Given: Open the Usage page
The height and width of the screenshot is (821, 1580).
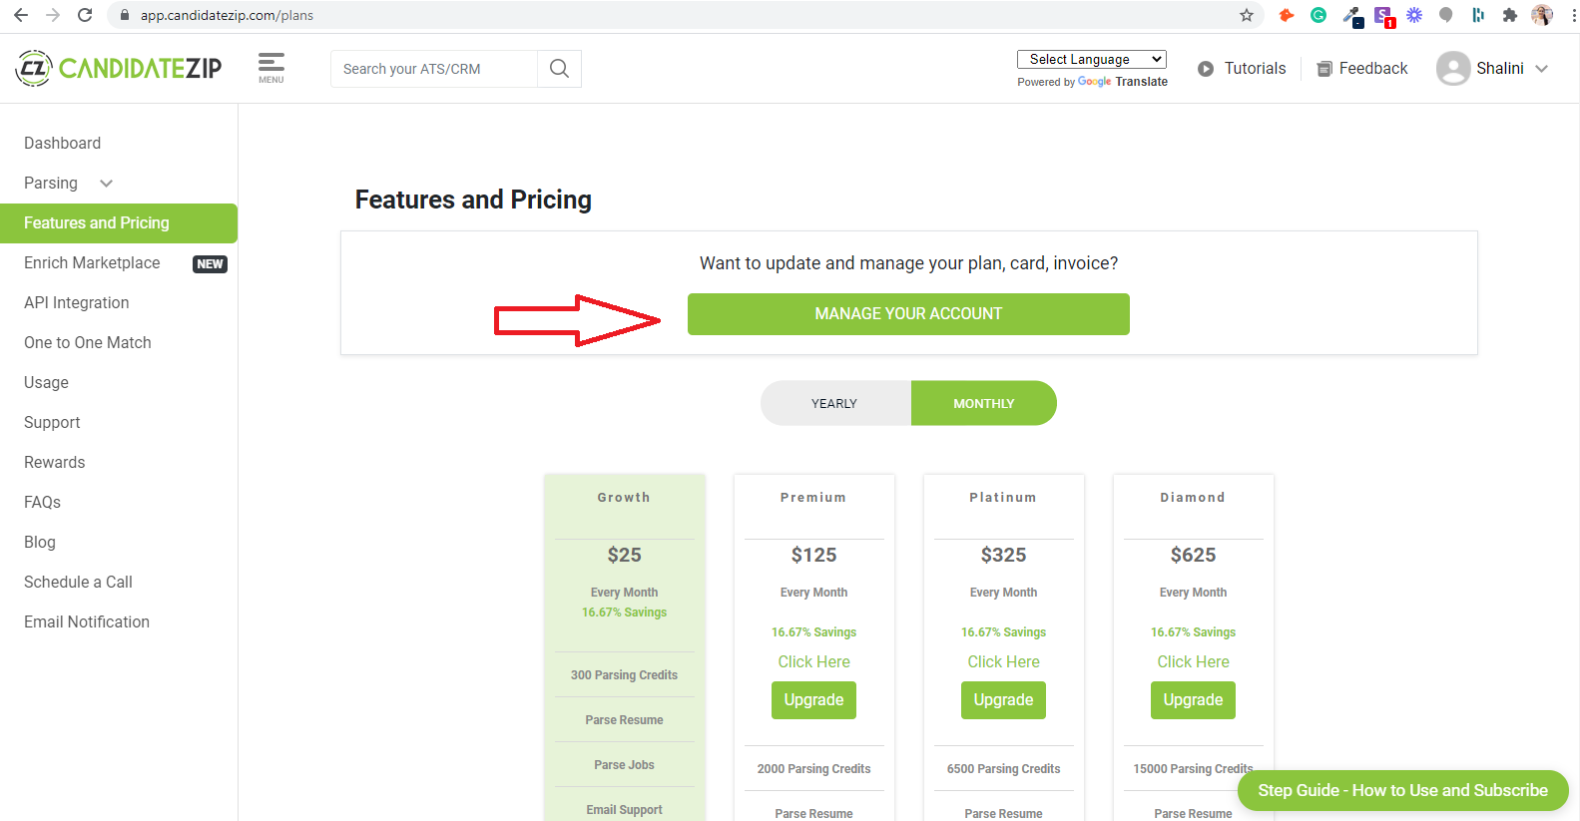Looking at the screenshot, I should coord(46,382).
